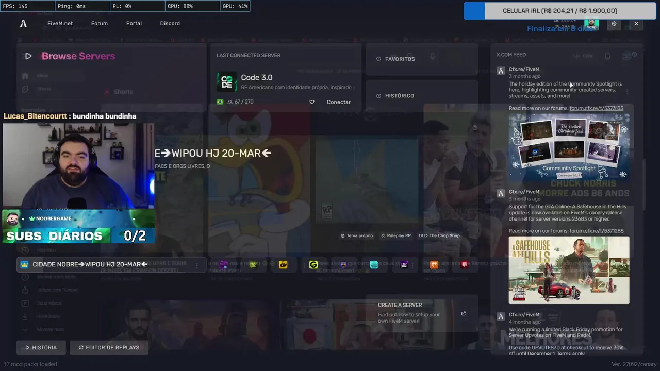Open the Discord link in the top bar
Viewport: 660px width, 371px height.
170,23
